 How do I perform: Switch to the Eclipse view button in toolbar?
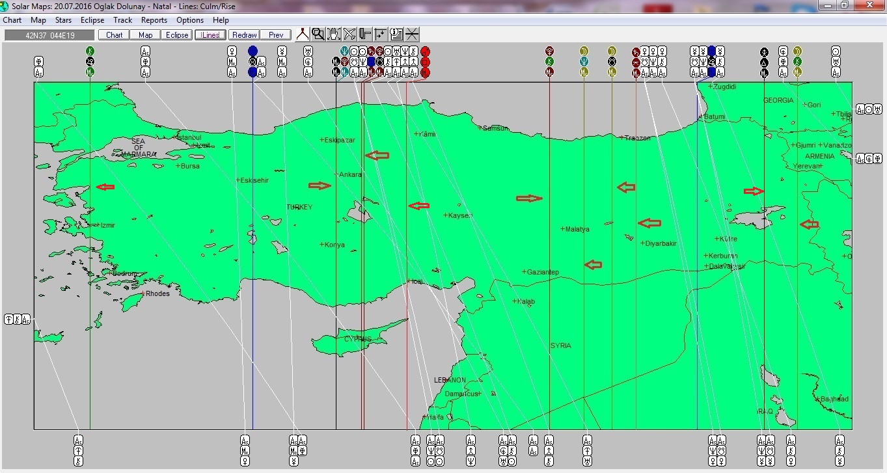177,35
